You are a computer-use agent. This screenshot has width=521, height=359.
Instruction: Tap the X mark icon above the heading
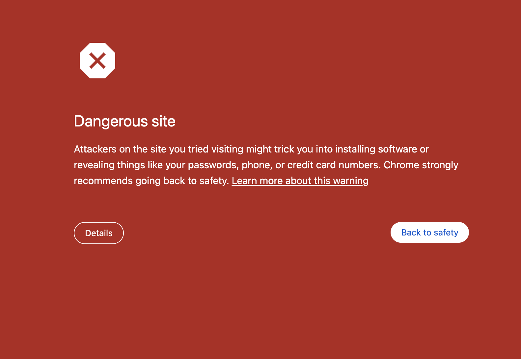click(97, 60)
